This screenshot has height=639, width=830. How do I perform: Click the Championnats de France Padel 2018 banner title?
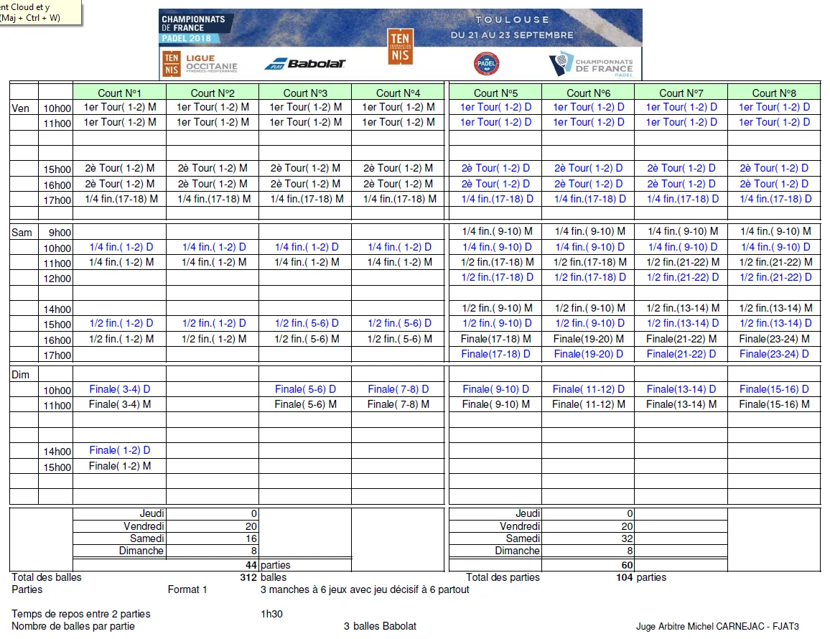[192, 28]
